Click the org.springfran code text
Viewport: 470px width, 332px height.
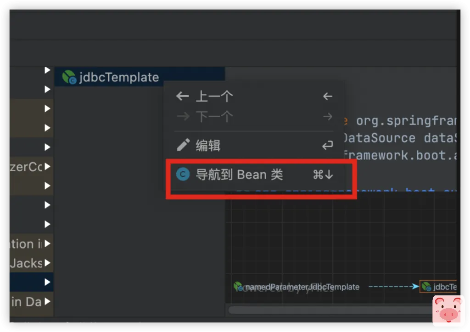click(406, 121)
